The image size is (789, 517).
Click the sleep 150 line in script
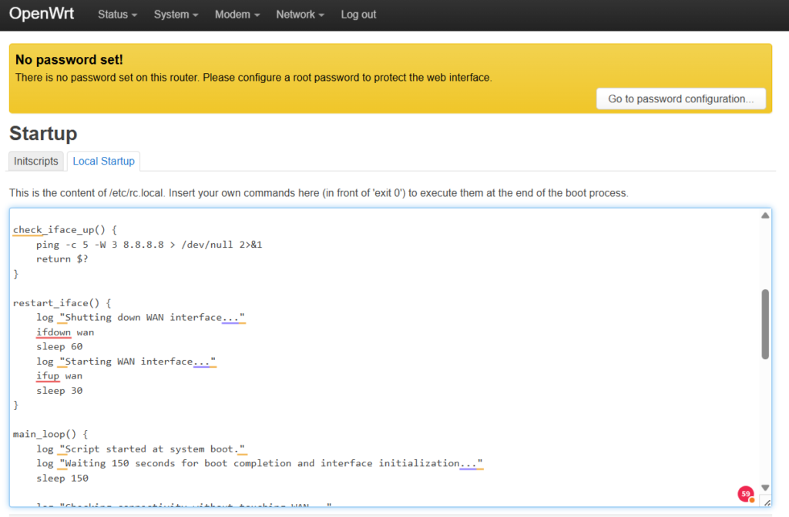(x=62, y=478)
